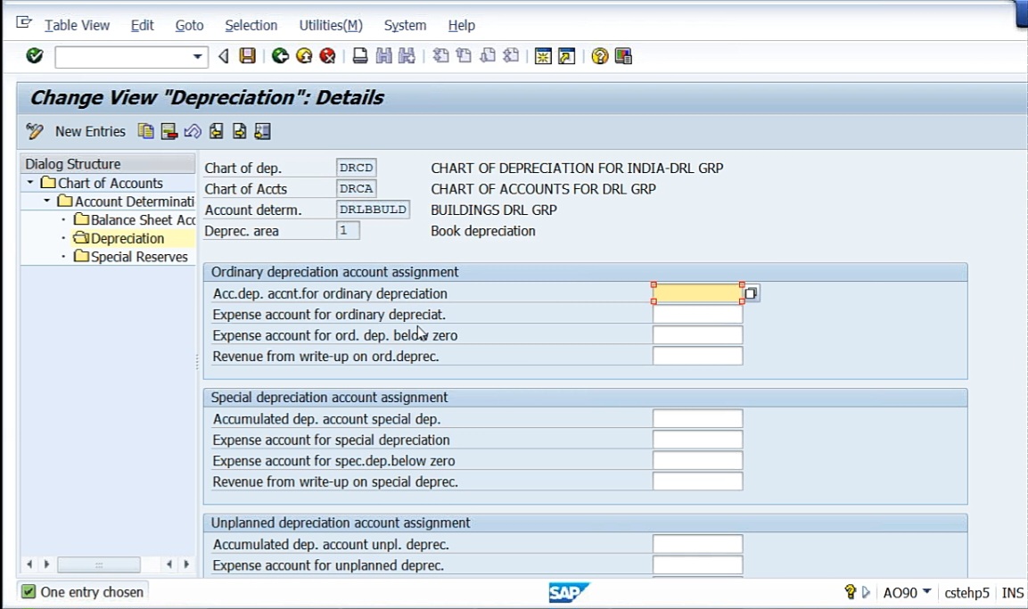
Task: Click the New Entries button
Action: 90,131
